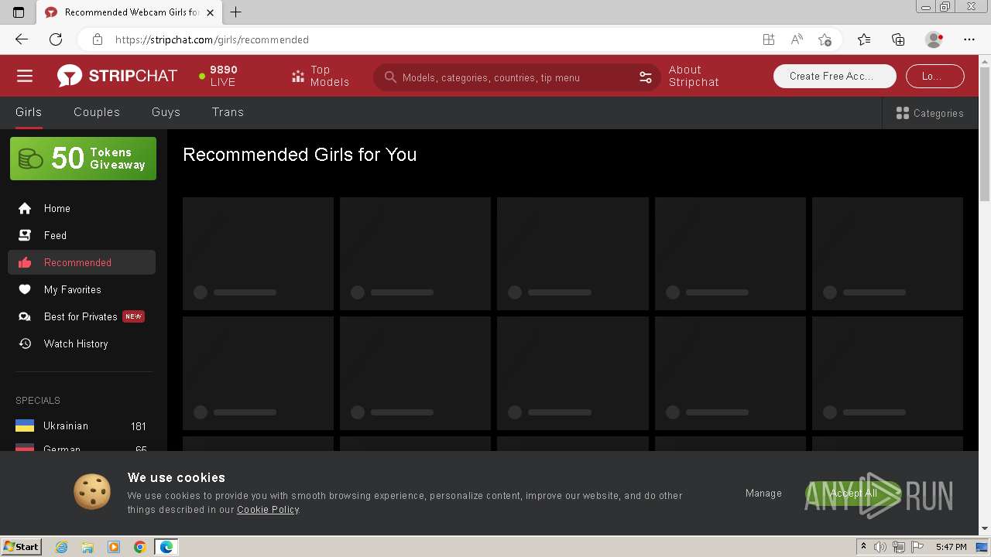Viewport: 991px width, 557px height.
Task: Click the Ukrainian flag icon
Action: point(25,425)
